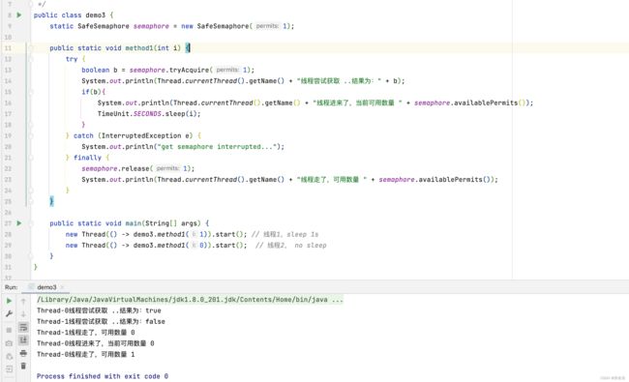629x382 pixels.
Task: Open the Java path link in console
Action: 190,300
